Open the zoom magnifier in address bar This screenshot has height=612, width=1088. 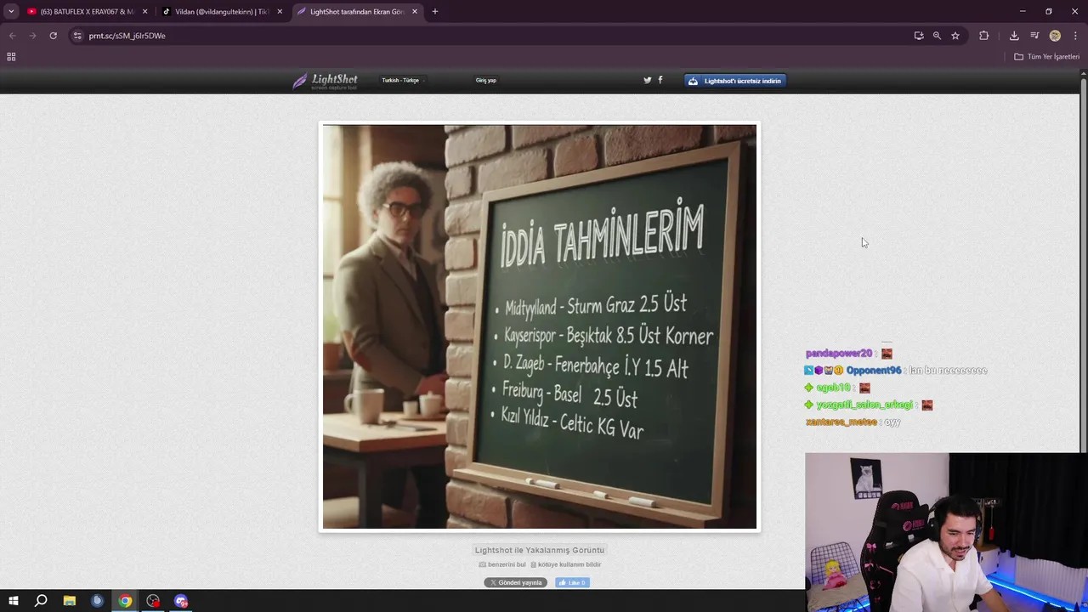click(x=937, y=36)
